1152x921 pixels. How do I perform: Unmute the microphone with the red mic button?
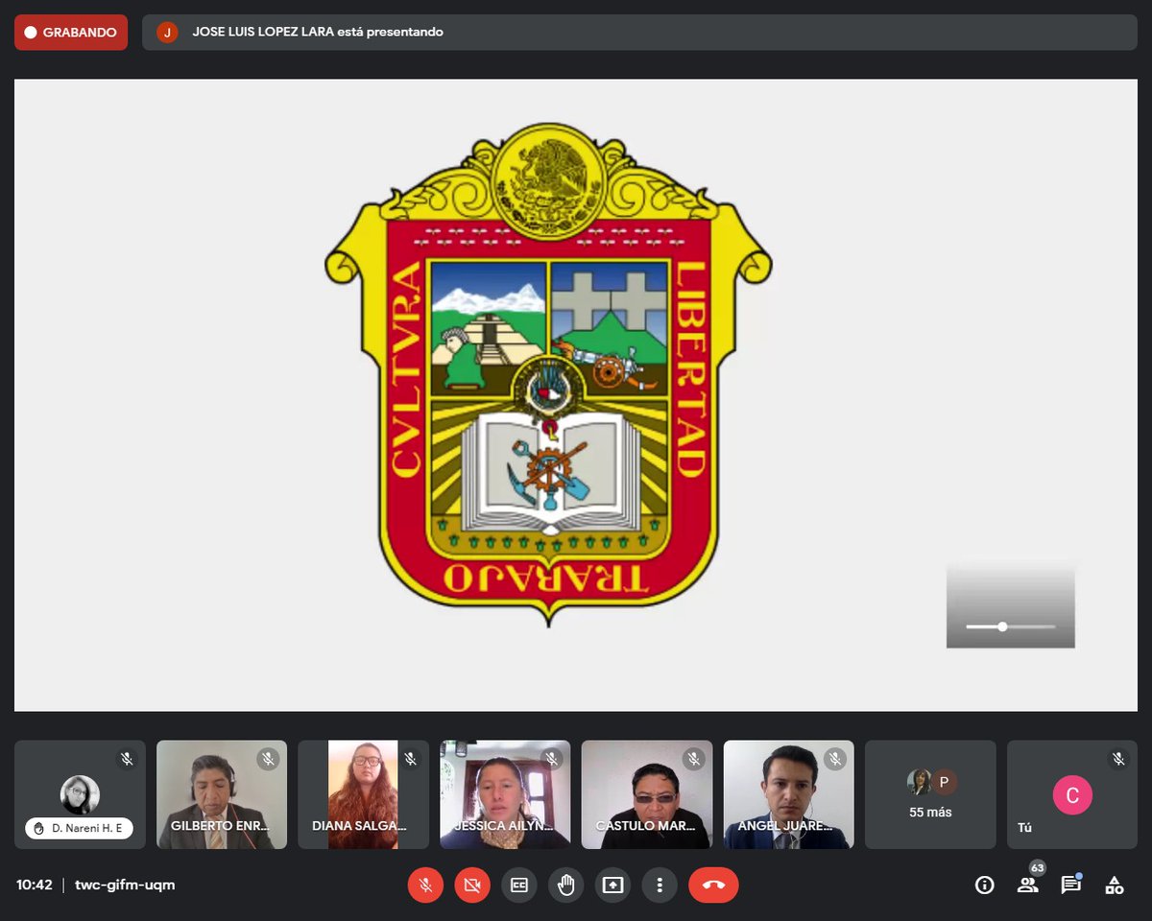pyautogui.click(x=425, y=885)
